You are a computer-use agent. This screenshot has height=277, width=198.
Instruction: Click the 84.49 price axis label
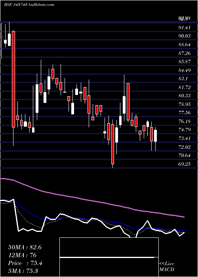coord(185,70)
